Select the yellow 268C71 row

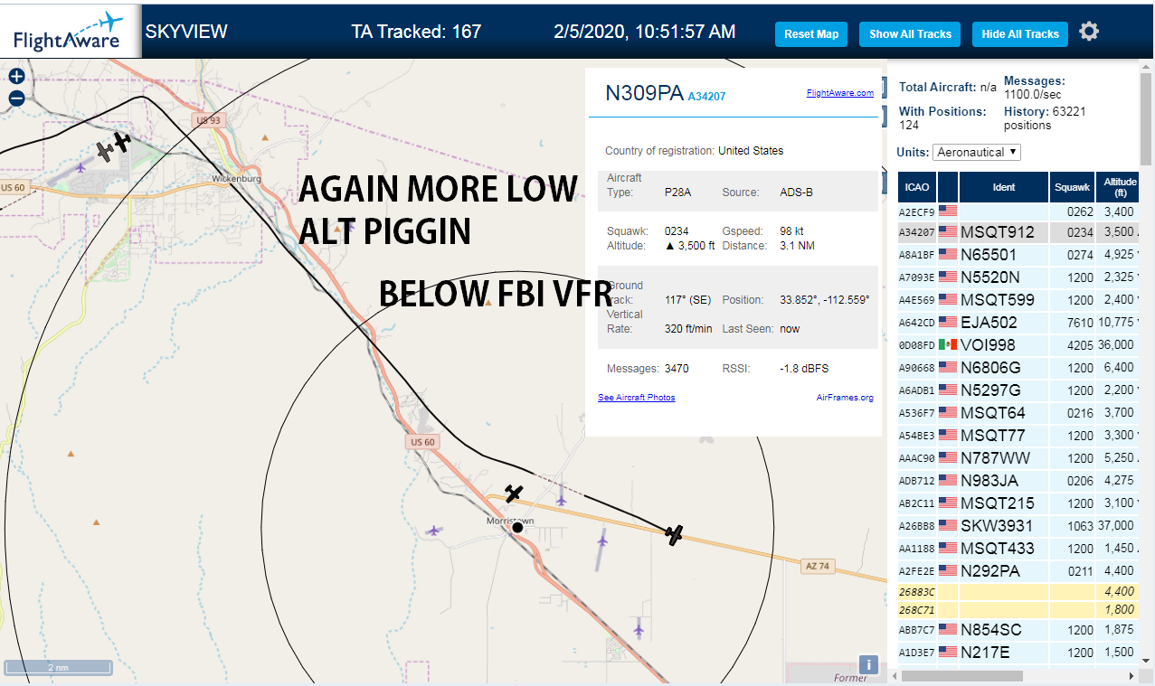point(1018,610)
